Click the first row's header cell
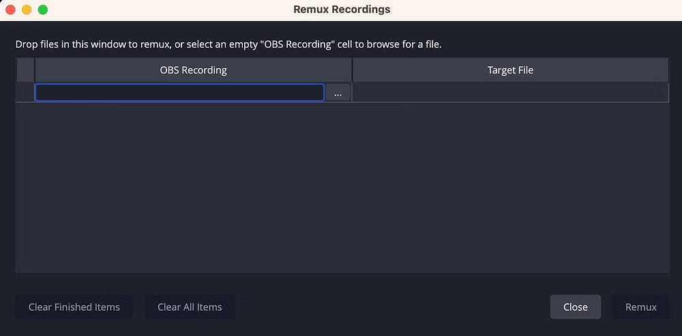682x336 pixels. click(25, 93)
